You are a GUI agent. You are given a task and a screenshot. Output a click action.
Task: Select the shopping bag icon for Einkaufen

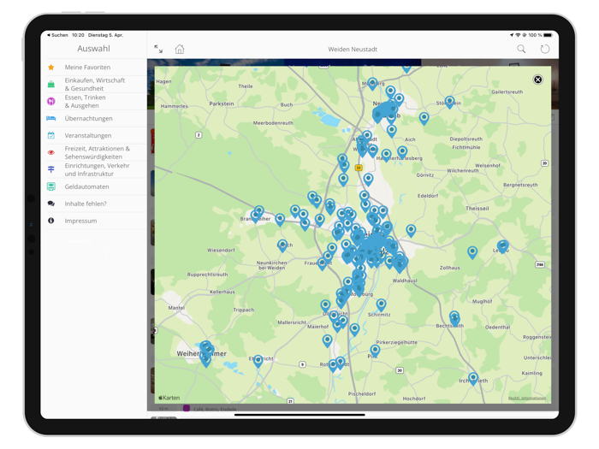[x=50, y=85]
